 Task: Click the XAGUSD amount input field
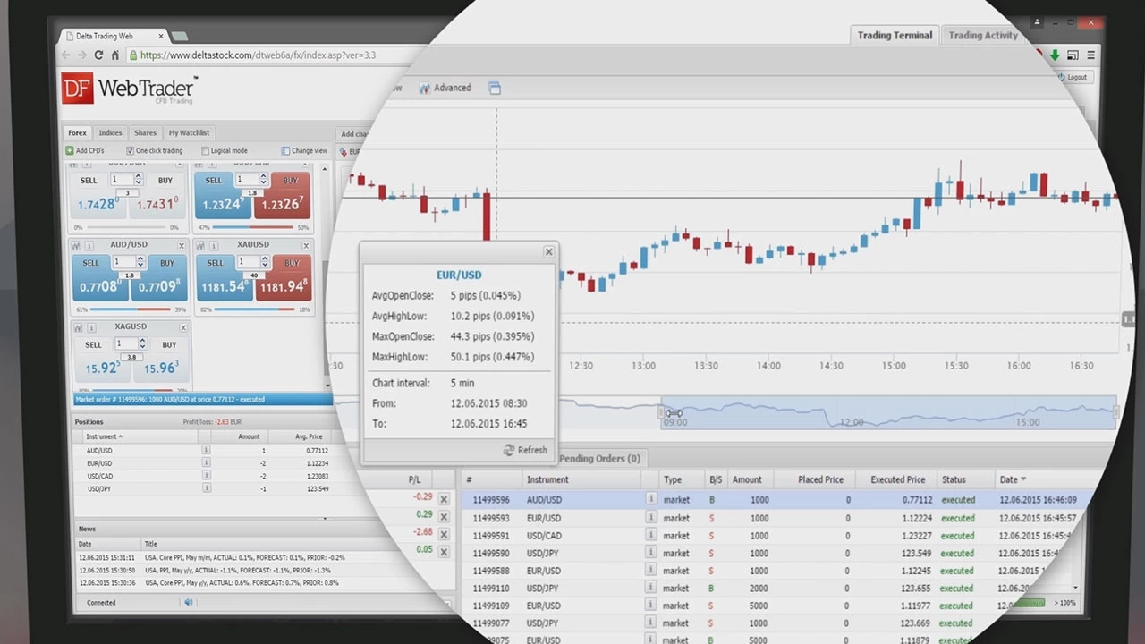[125, 343]
